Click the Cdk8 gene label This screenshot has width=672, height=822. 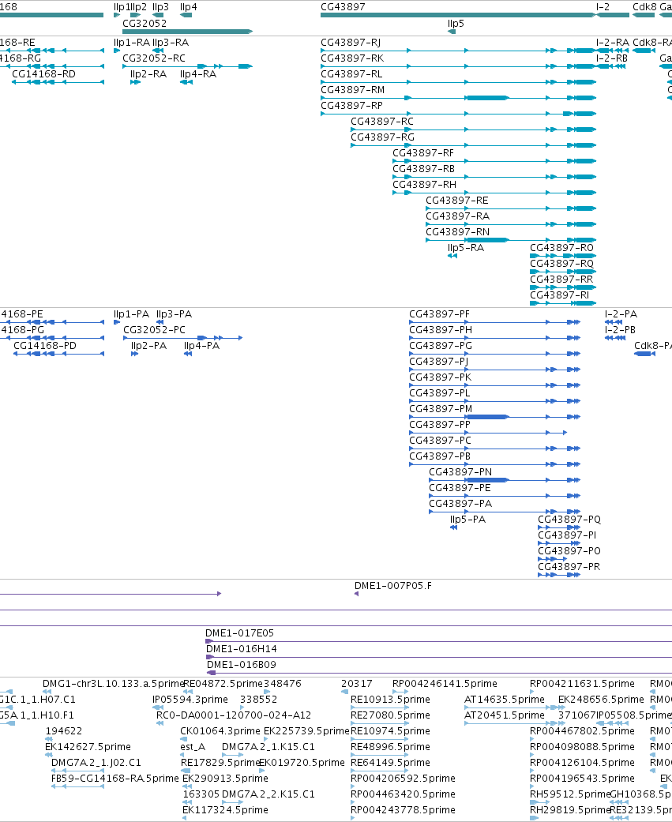click(x=644, y=7)
